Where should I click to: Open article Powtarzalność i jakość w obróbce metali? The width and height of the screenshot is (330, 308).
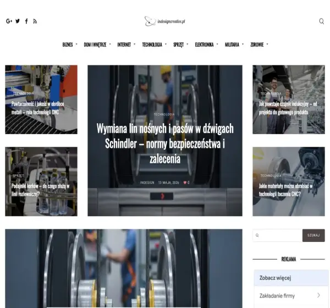pos(37,108)
